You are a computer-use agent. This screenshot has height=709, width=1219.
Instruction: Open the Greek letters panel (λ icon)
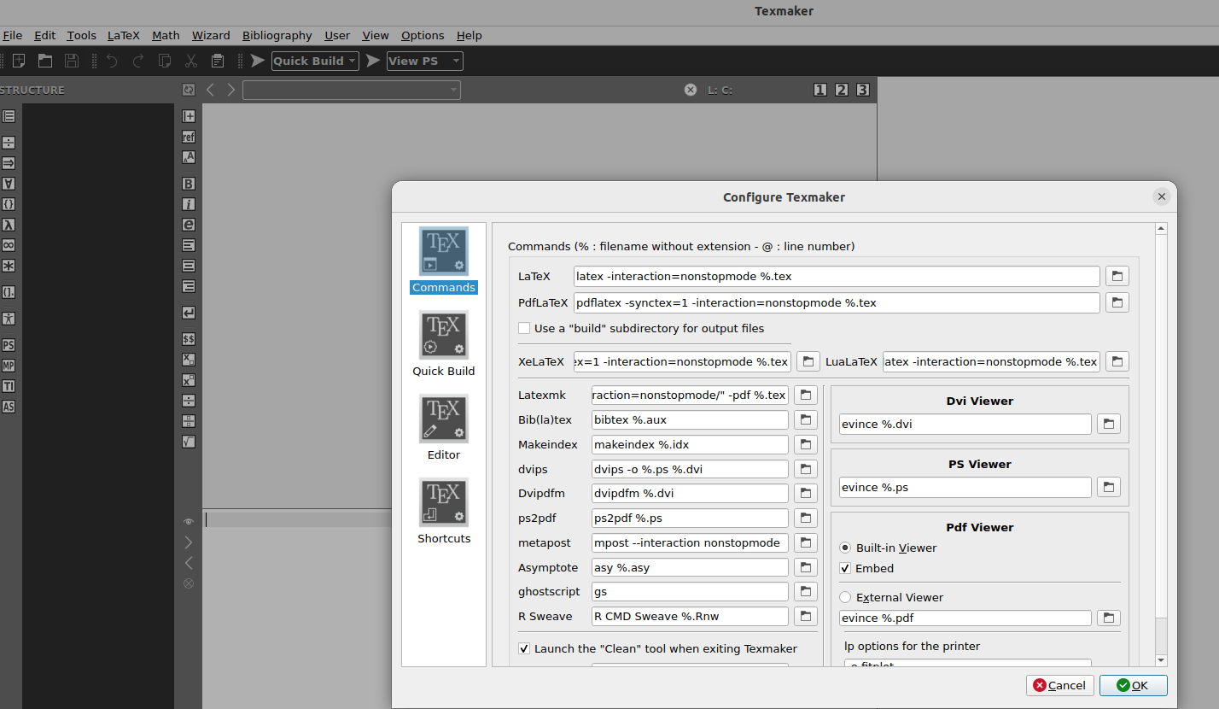9,225
